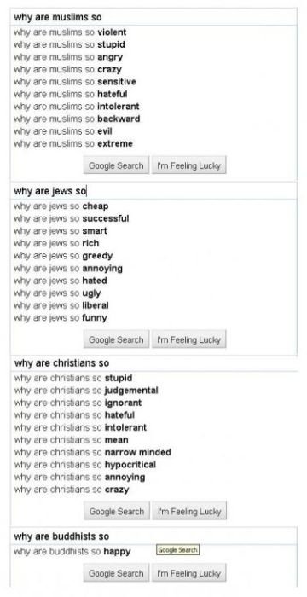Click Google Search under the muslims suggestions
Screen dimensions: 307x597
tap(116, 165)
